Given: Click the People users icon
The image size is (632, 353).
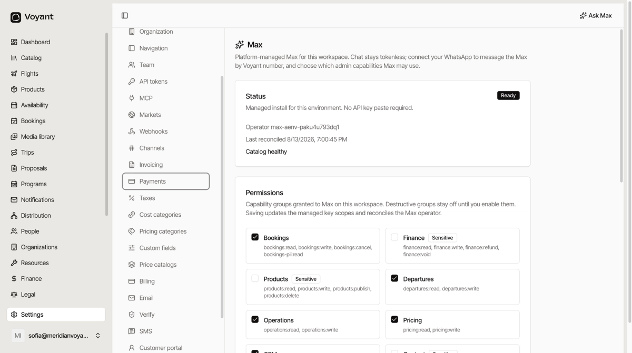Looking at the screenshot, I should [x=14, y=231].
